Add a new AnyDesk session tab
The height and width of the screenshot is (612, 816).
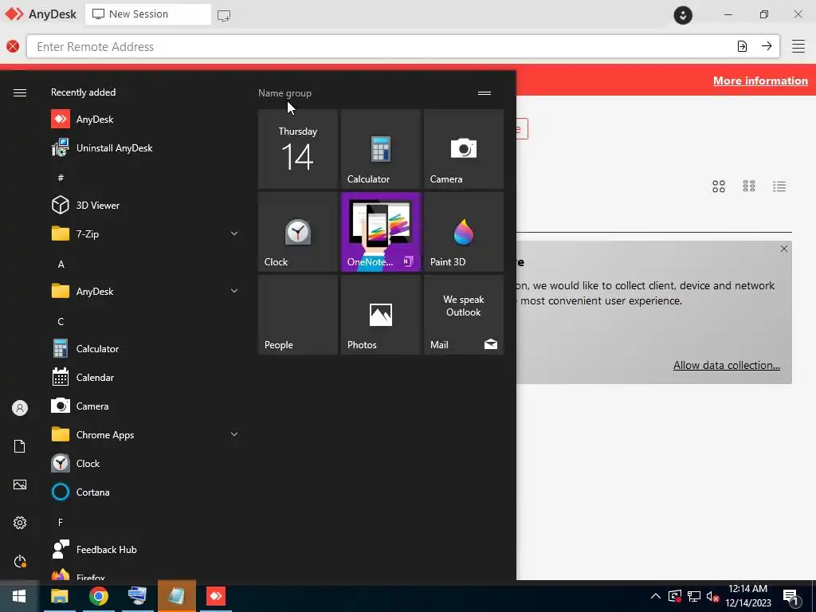[224, 16]
